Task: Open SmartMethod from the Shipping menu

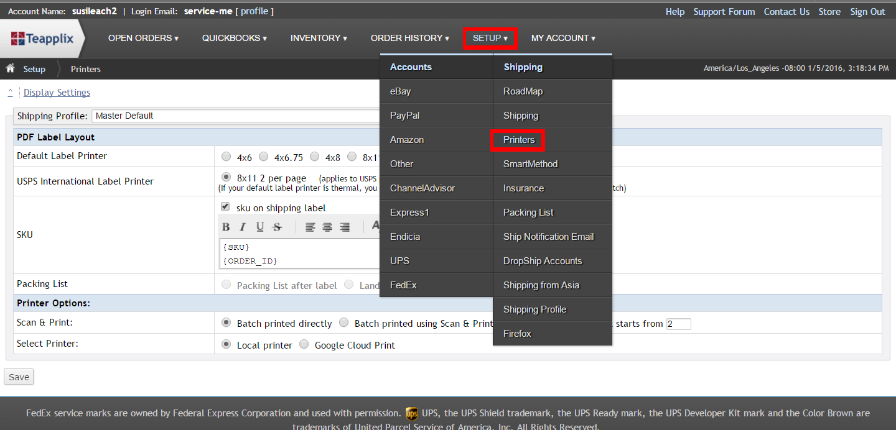Action: click(553, 164)
